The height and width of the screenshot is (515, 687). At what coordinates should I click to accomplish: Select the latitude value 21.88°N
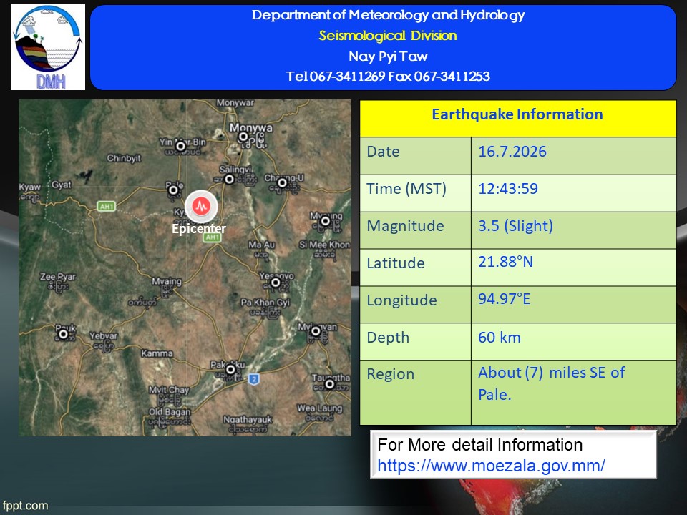click(x=505, y=262)
